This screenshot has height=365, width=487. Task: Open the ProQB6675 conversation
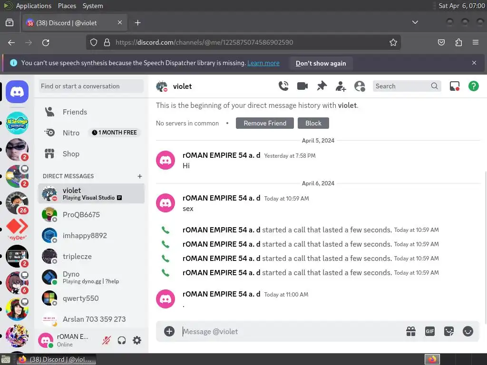91,214
